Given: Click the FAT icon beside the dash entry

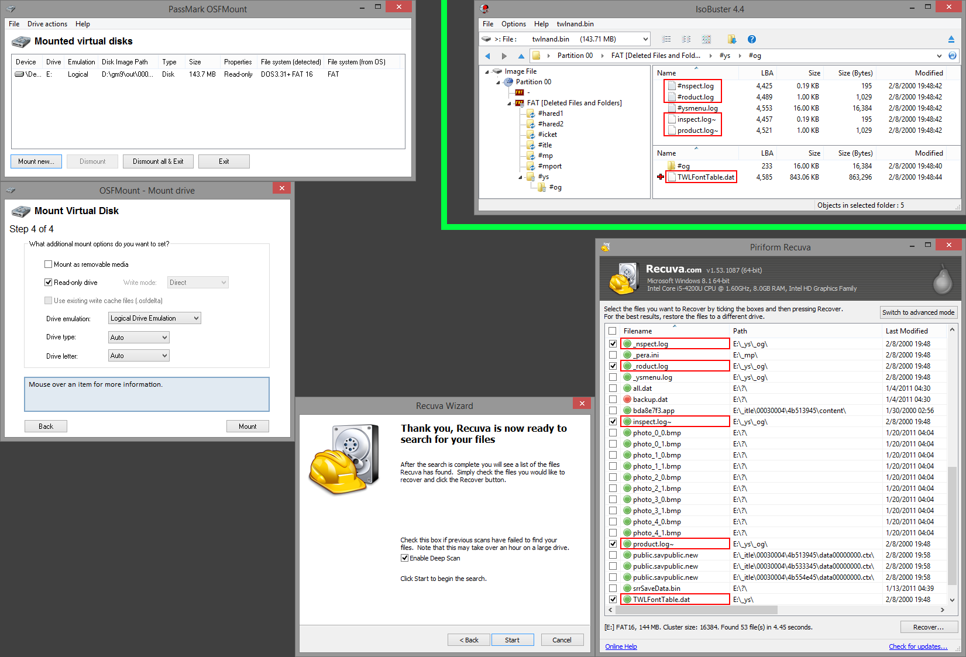Looking at the screenshot, I should [x=520, y=92].
